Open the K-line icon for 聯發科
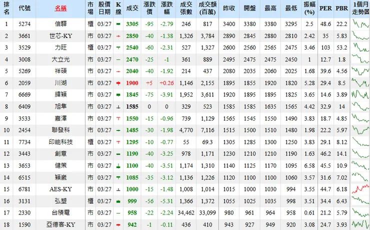 click(118, 130)
